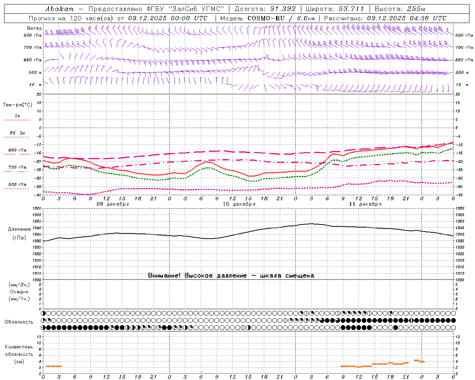The width and height of the screenshot is (475, 380).
Task: Click the "Долгота: 91.392" value
Action: 265,9
